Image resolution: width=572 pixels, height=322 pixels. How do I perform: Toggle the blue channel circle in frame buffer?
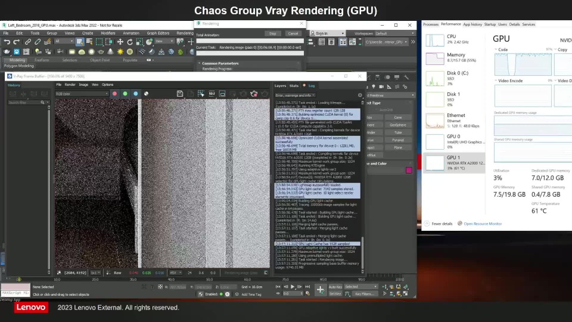pos(136,94)
